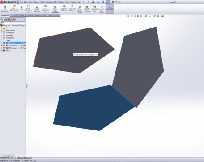Screen dimensions: 204x162
Task: Open dropdown arrow under Assembly Features
Action: pyautogui.click(x=64, y=12)
